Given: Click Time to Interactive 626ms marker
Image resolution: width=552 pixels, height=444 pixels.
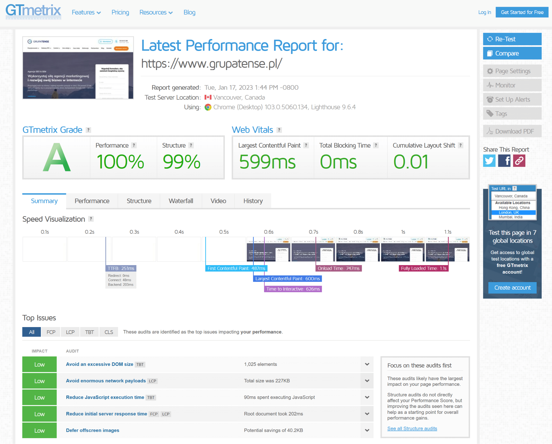Looking at the screenshot, I should point(293,289).
